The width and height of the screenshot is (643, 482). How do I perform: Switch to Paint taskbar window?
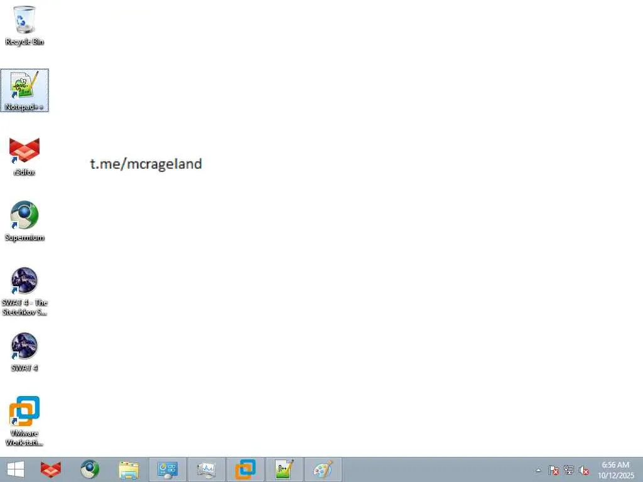pos(323,469)
